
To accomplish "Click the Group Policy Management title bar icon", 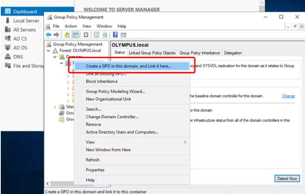I will coord(50,17).
